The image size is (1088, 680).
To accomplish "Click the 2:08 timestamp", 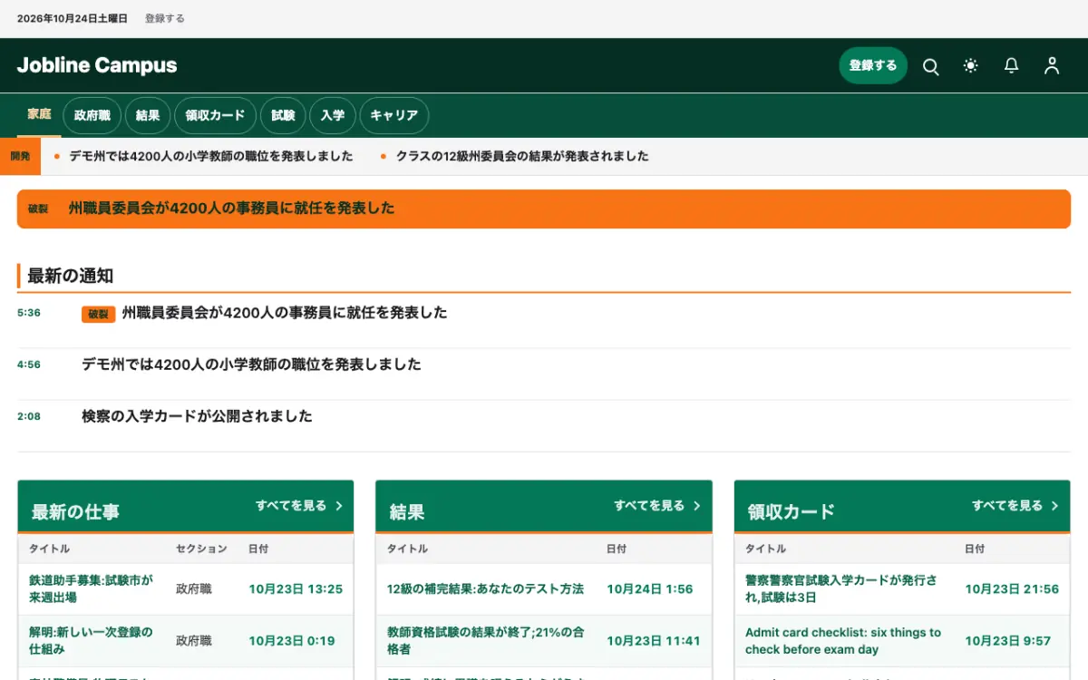I will 29,416.
